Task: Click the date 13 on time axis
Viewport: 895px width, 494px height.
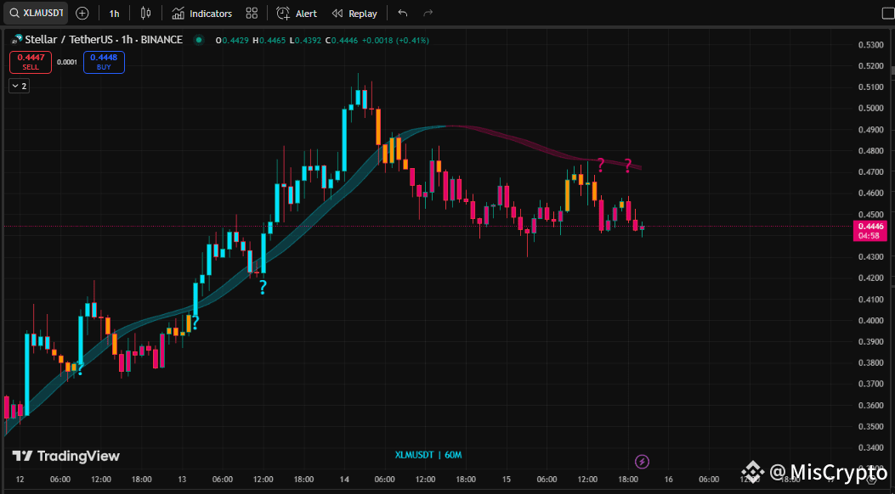Action: [182, 480]
